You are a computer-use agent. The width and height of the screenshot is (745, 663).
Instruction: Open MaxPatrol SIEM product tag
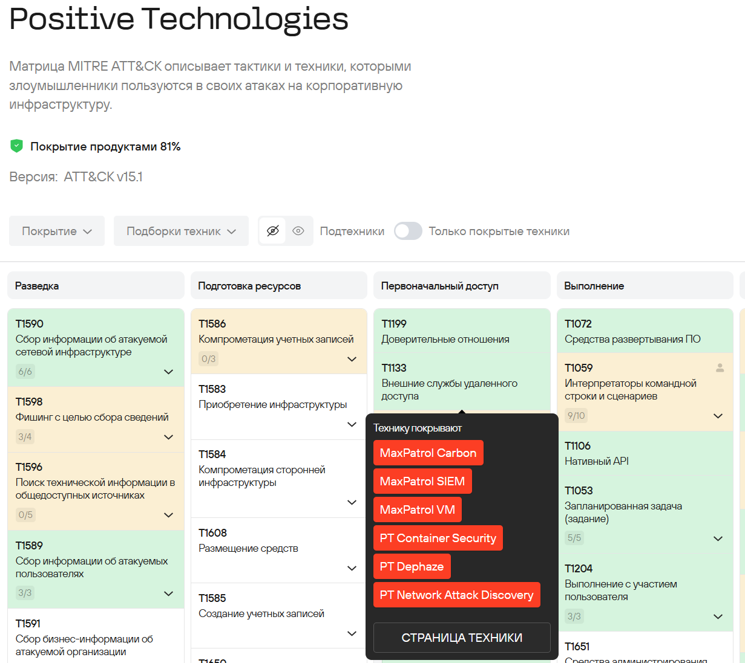click(x=422, y=481)
